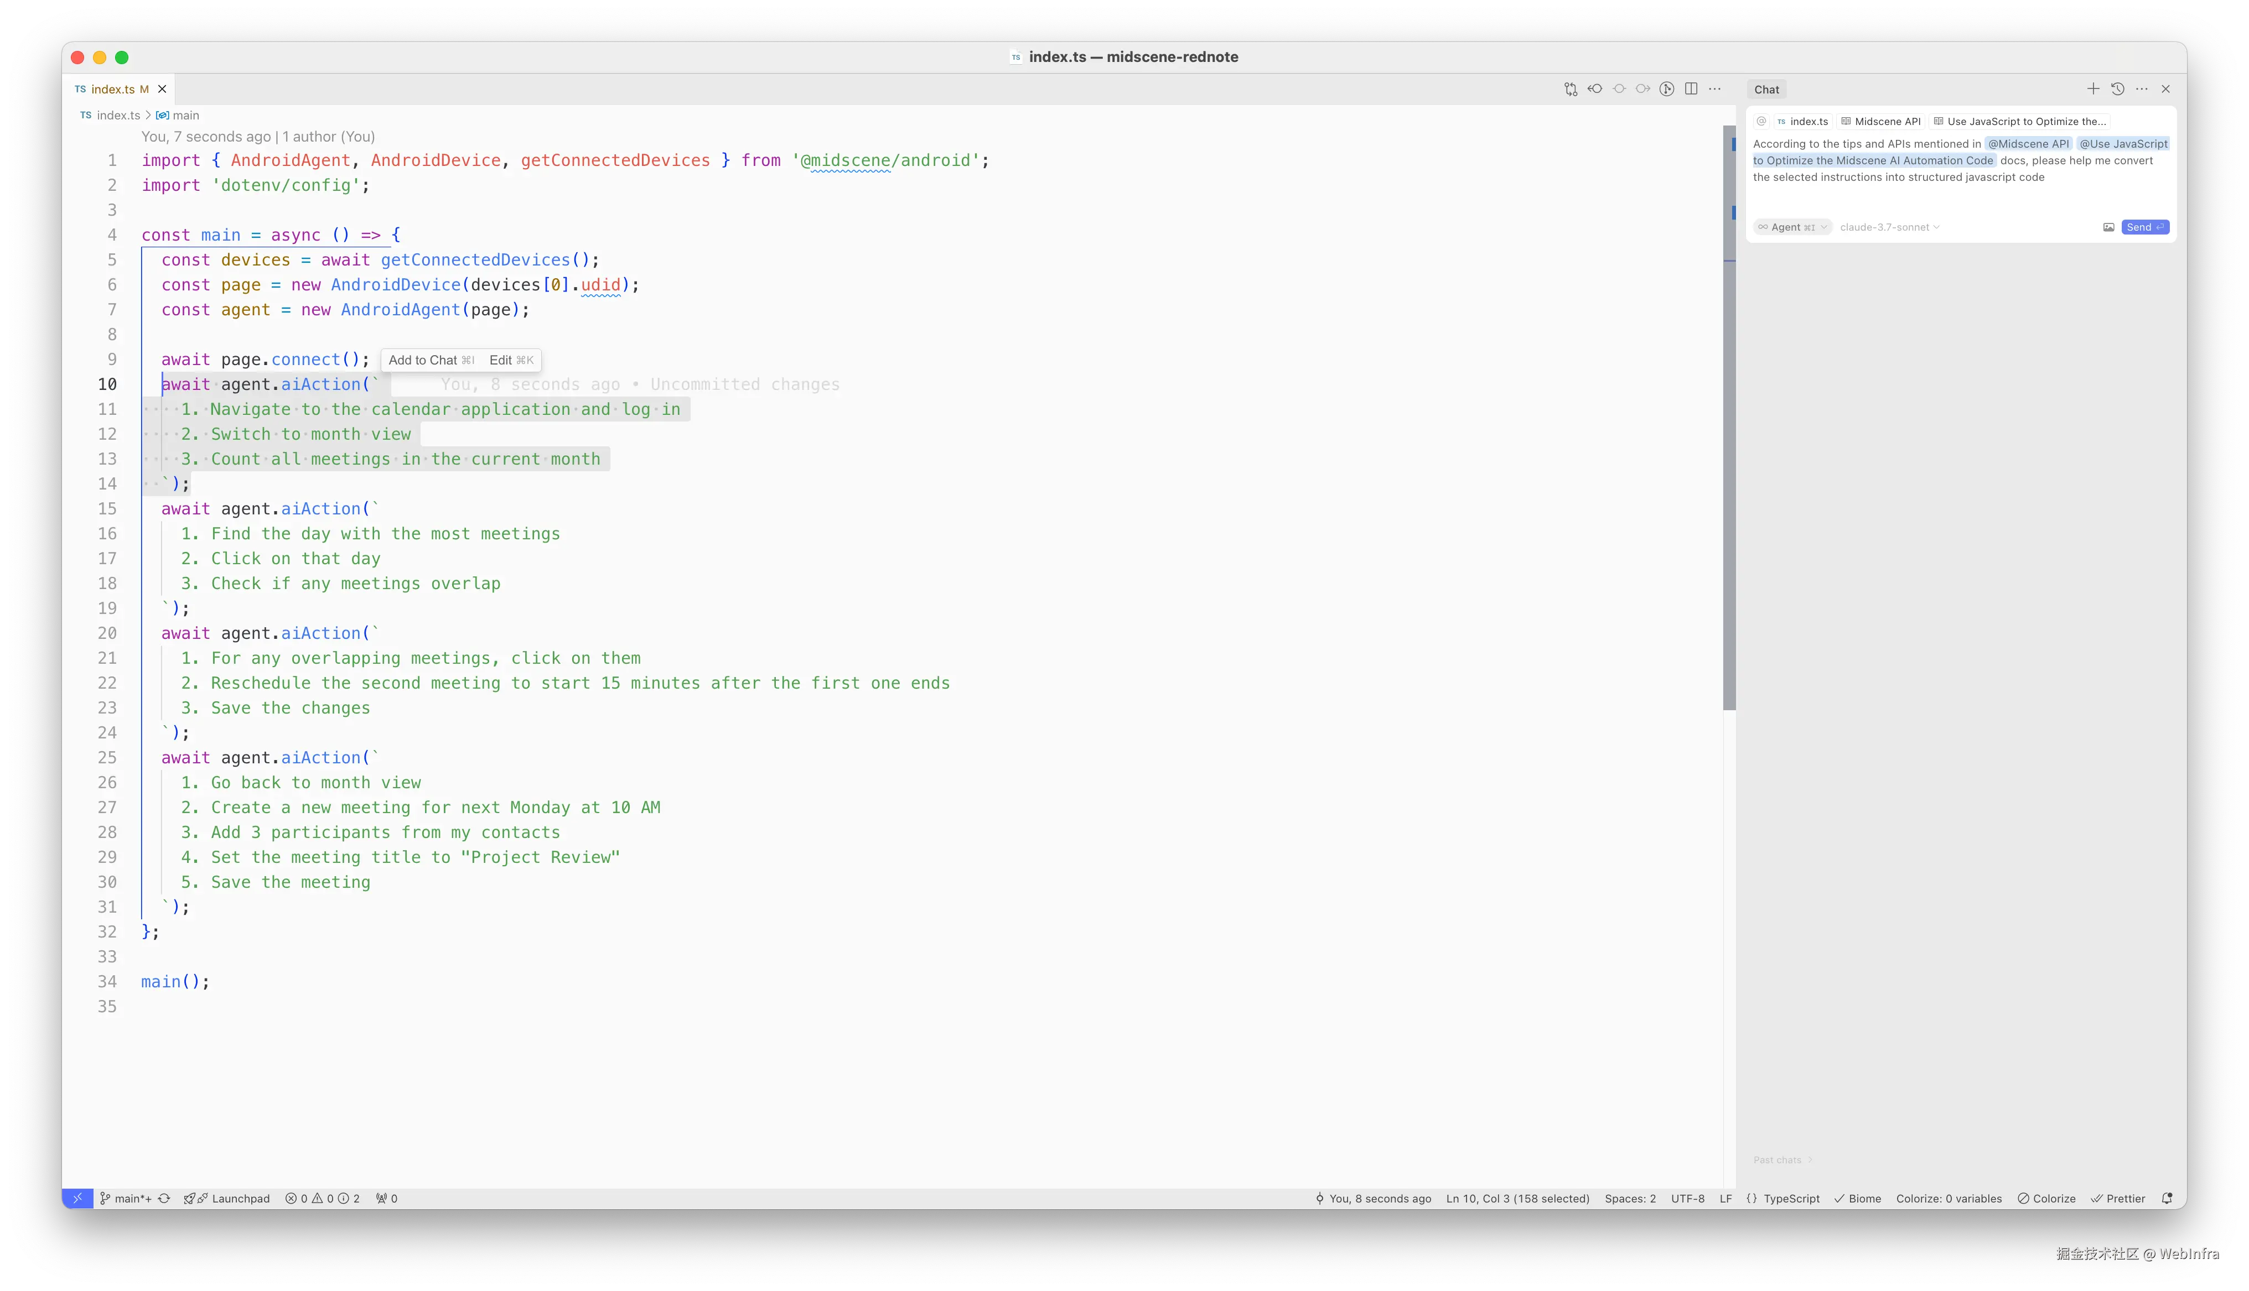
Task: Click synchronize changes icon beside main branch
Action: (x=164, y=1199)
